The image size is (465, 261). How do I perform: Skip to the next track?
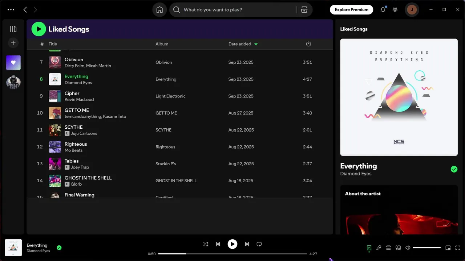coord(247,244)
